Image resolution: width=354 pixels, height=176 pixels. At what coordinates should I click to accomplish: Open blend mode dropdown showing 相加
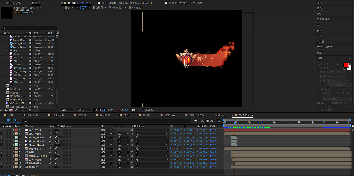tap(106, 130)
